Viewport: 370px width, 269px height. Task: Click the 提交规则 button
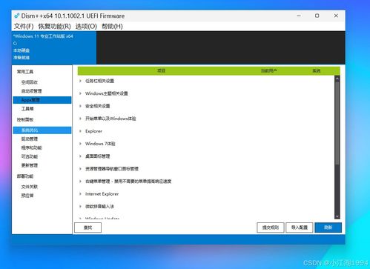(x=271, y=228)
